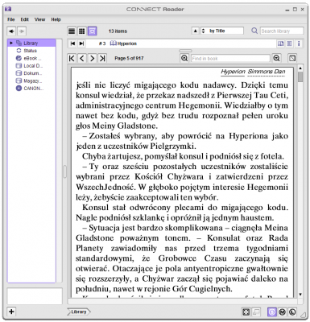310x322 pixels.
Task: Open the Edit menu
Action: tap(24, 19)
